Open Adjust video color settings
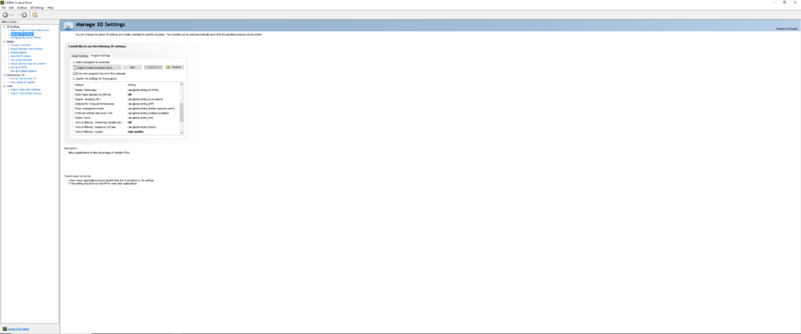This screenshot has height=334, width=801. tap(25, 89)
